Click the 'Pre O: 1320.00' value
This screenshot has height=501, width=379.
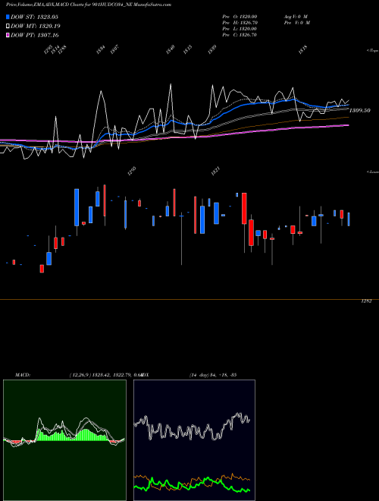pos(240,17)
